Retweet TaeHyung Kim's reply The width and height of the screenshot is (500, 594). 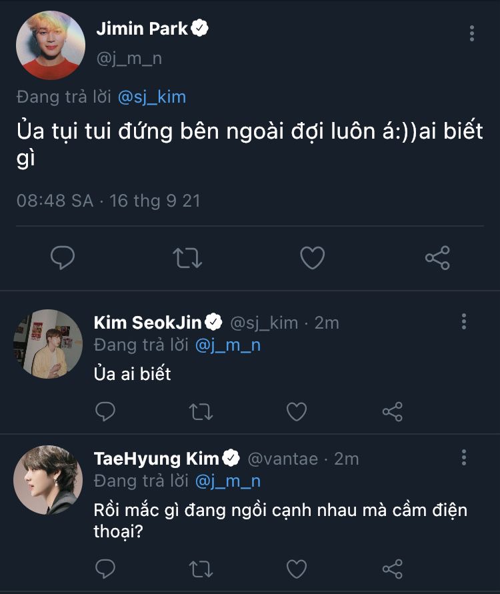[201, 568]
